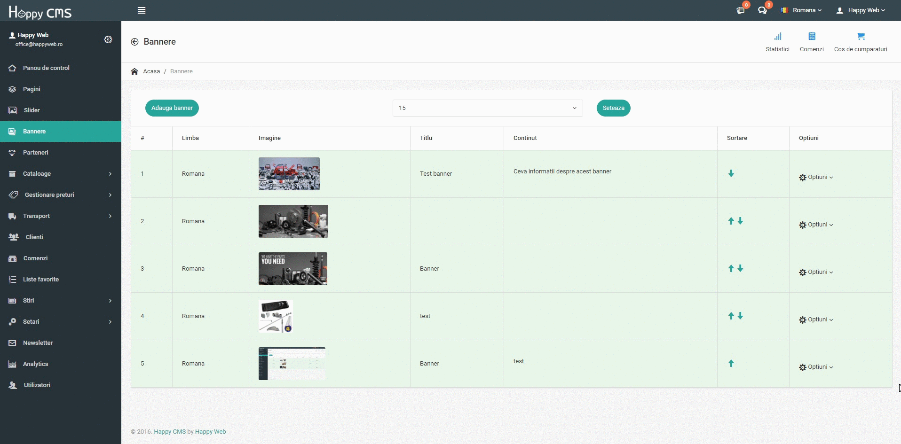Open Comenzi in sidebar
This screenshot has height=444, width=901.
pos(61,258)
